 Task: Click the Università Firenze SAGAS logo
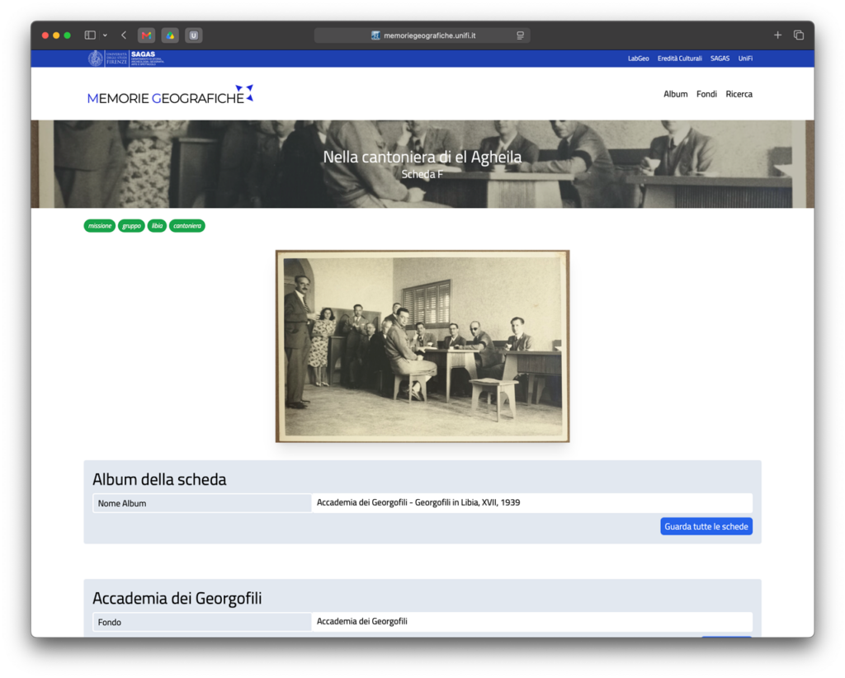[126, 59]
